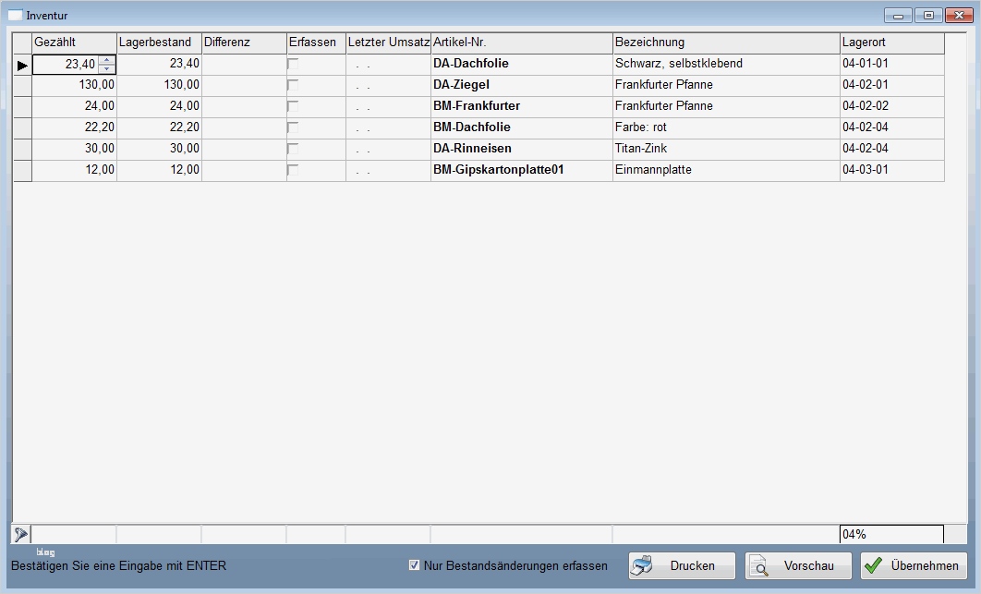Increase Gezählt value with spinner up arrow
Viewport: 981px width, 594px height.
pos(107,60)
